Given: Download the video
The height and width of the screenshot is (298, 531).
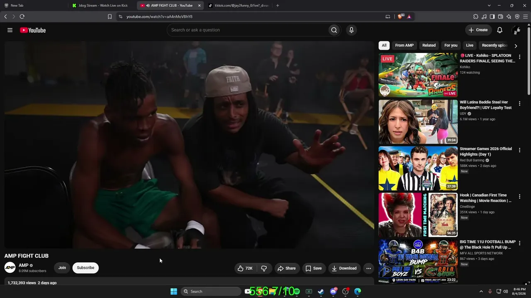Looking at the screenshot, I should click(x=344, y=268).
